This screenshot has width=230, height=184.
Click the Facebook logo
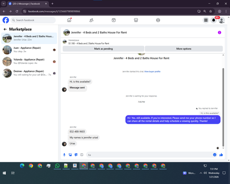[6, 20]
